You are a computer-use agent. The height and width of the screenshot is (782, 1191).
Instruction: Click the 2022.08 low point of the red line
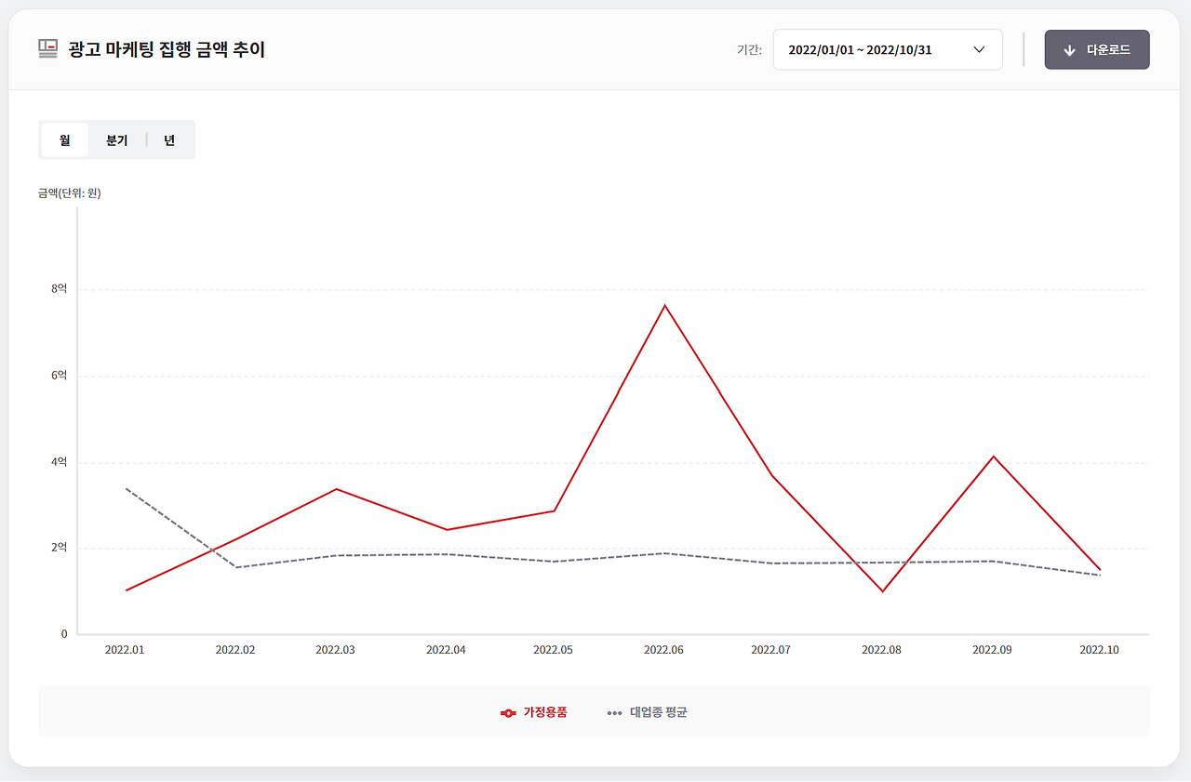tap(881, 590)
